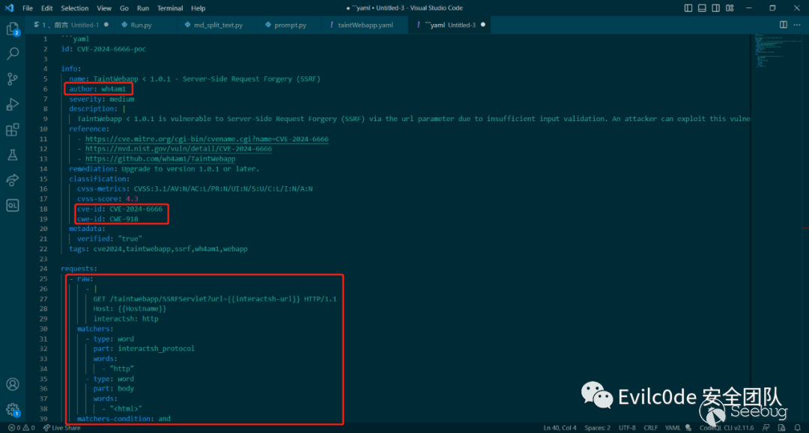Open the github.com/wh4am1/TaintWebapp link

coord(160,159)
